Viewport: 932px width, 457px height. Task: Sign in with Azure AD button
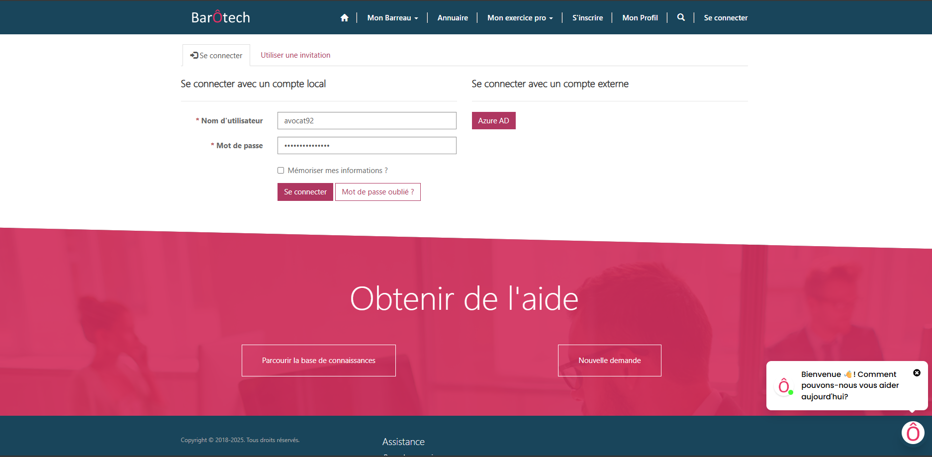pyautogui.click(x=493, y=121)
